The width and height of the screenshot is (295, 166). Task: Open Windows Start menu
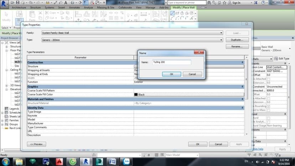coord(6,161)
